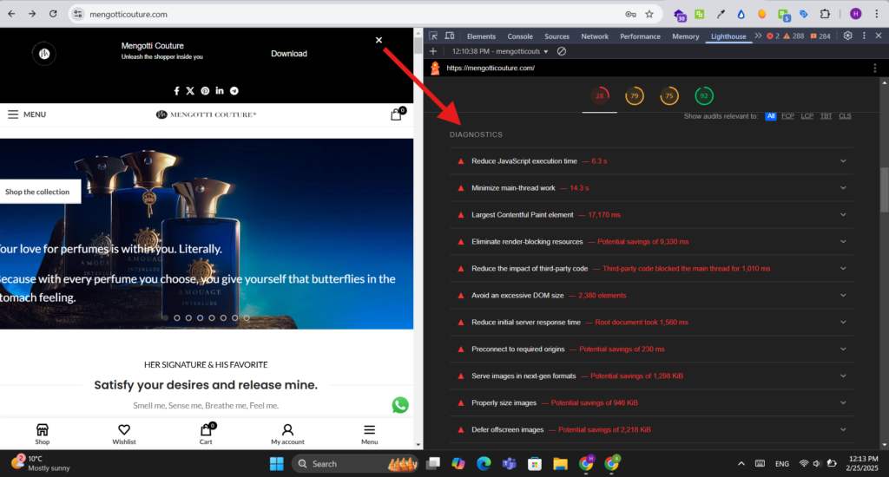
Task: Expand Reduce JavaScript execution time audit
Action: pyautogui.click(x=651, y=161)
